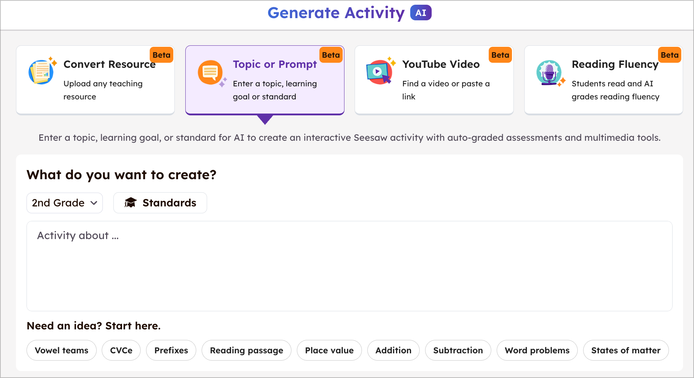
Task: Select the Word problems suggestion chip
Action: pos(537,350)
